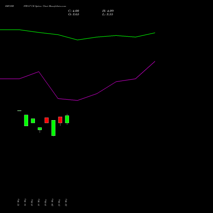Click the small green candle for 15 May

(33, 121)
